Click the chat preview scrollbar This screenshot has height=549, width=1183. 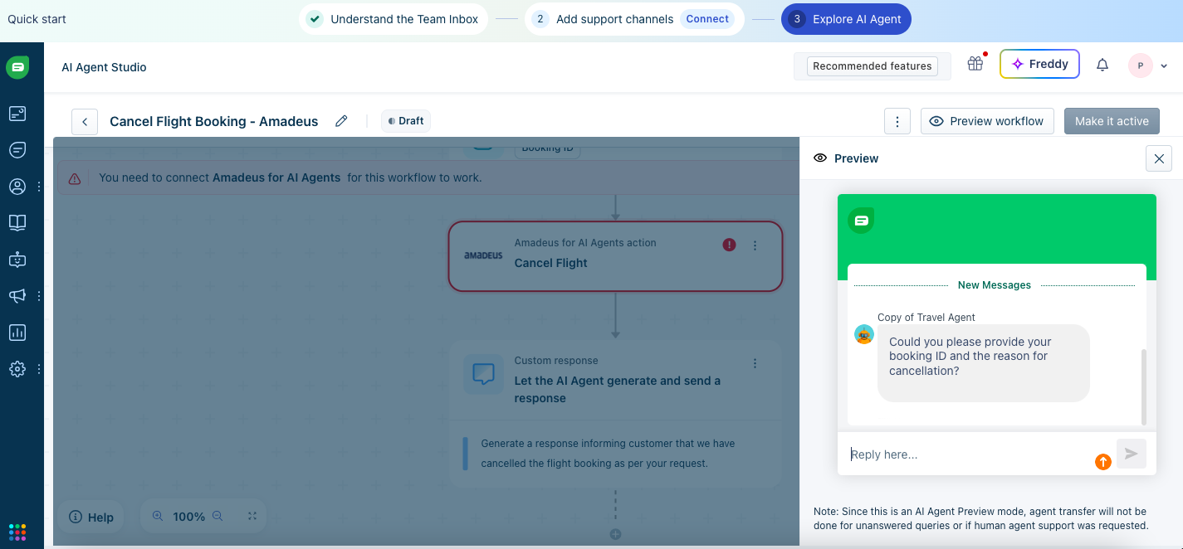click(x=1144, y=387)
